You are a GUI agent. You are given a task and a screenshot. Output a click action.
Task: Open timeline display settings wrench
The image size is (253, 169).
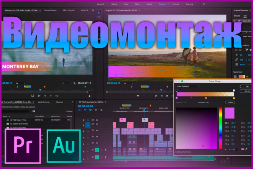(x=101, y=110)
